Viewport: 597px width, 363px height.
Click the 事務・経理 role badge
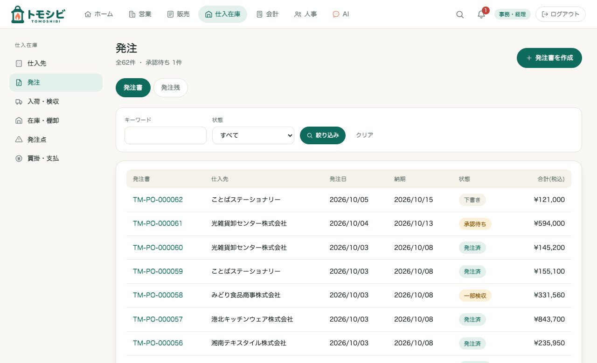[512, 14]
